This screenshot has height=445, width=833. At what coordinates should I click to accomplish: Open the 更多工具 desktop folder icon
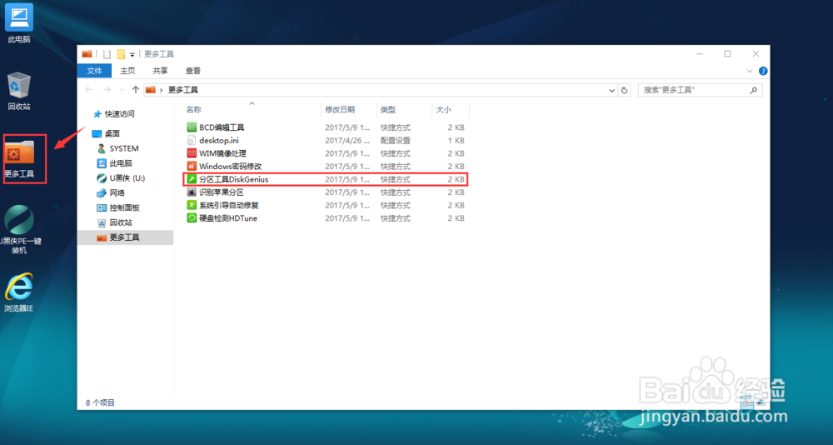pos(20,158)
